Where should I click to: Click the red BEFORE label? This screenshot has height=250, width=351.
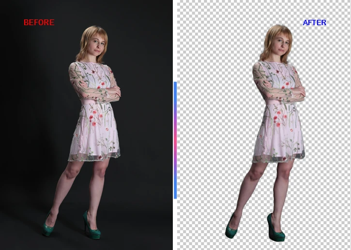point(39,22)
